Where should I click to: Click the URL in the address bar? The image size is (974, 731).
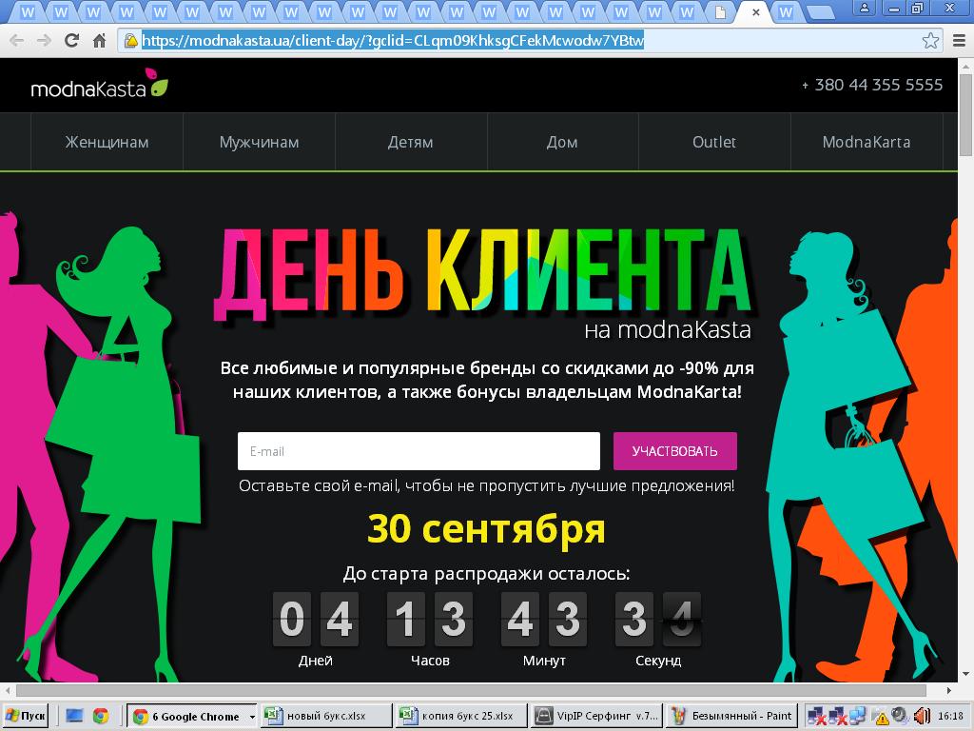tap(393, 41)
